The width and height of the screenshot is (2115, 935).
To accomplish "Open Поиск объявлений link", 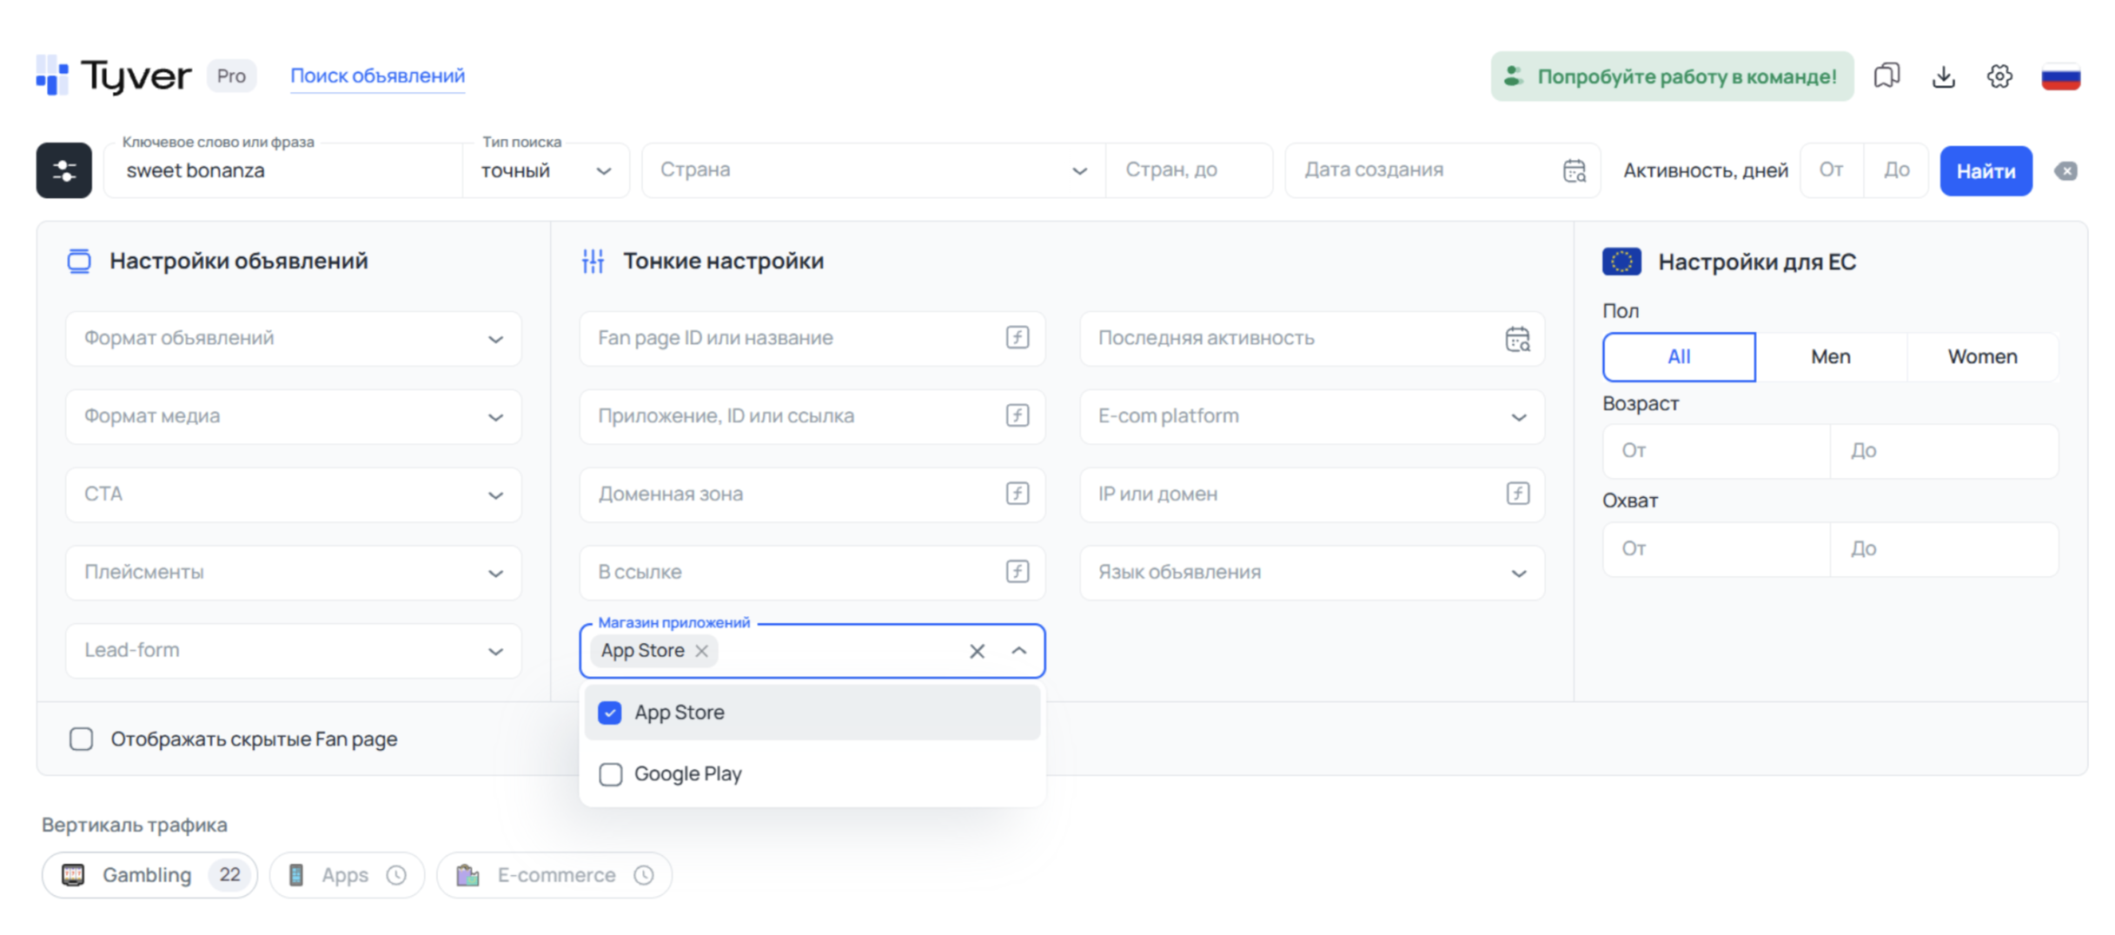I will pos(377,76).
